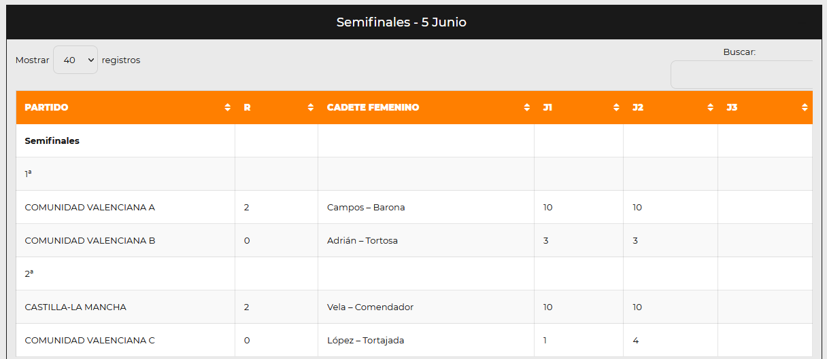Click the bold Semifinales row label

point(52,141)
